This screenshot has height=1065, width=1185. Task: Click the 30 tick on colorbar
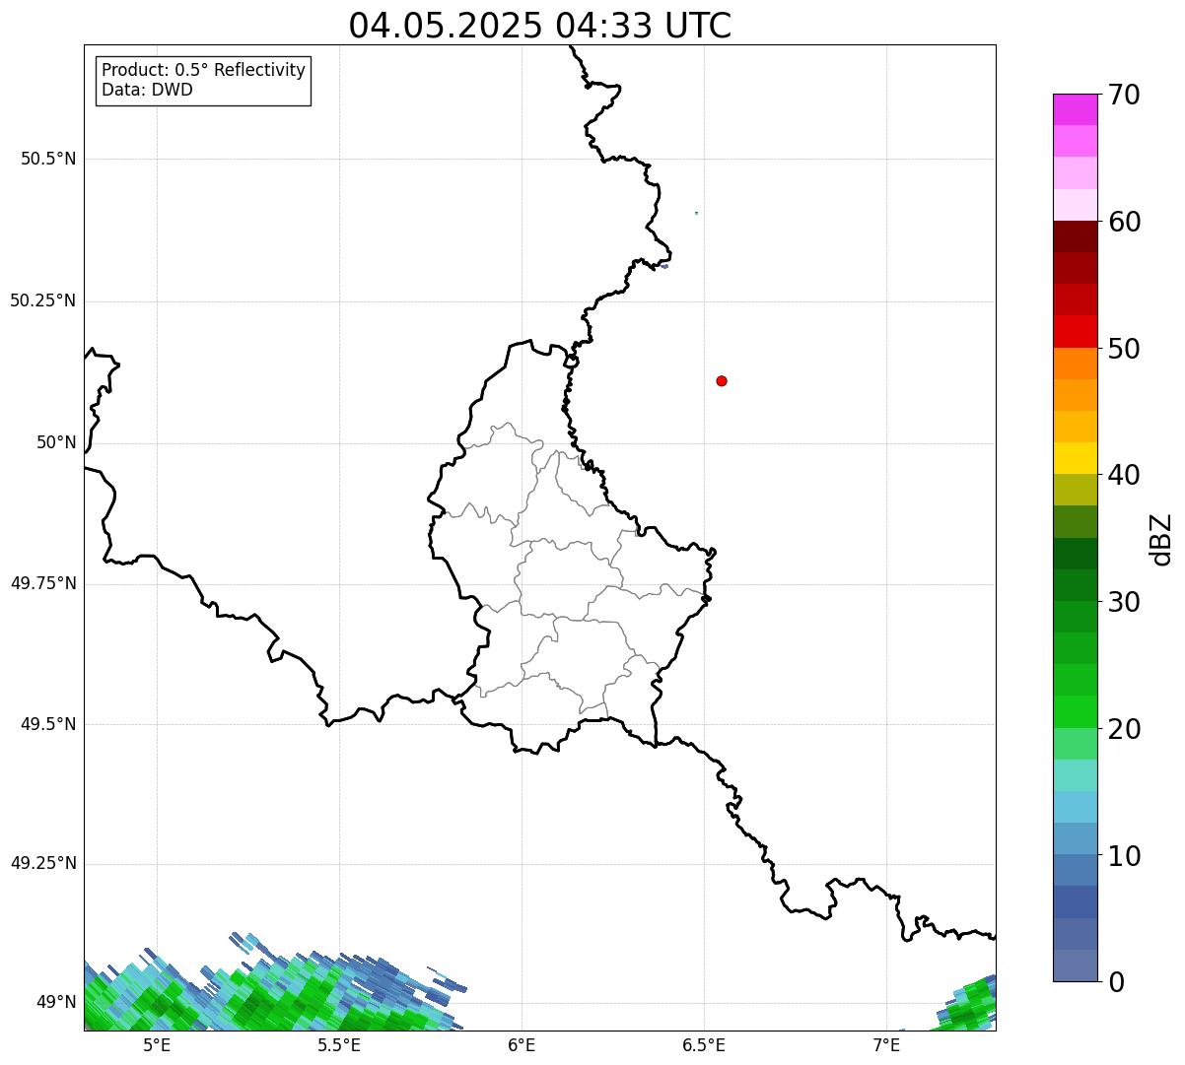1124,603
